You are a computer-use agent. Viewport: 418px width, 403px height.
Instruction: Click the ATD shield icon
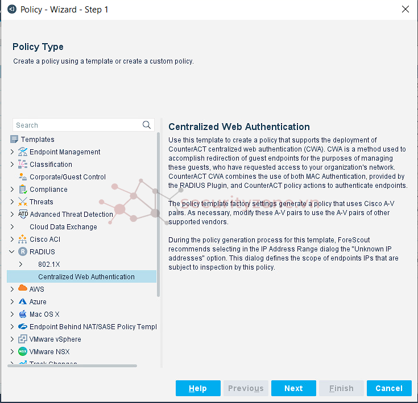[23, 214]
